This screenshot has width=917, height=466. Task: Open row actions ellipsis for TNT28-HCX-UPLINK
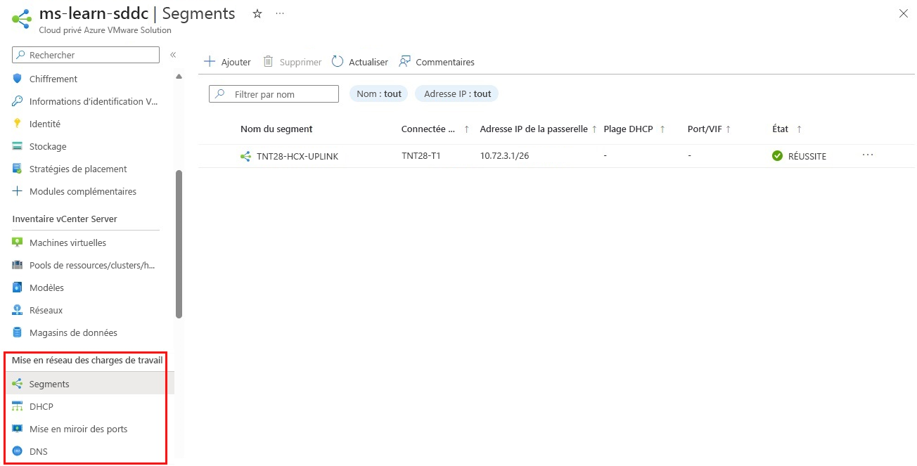[x=868, y=155]
